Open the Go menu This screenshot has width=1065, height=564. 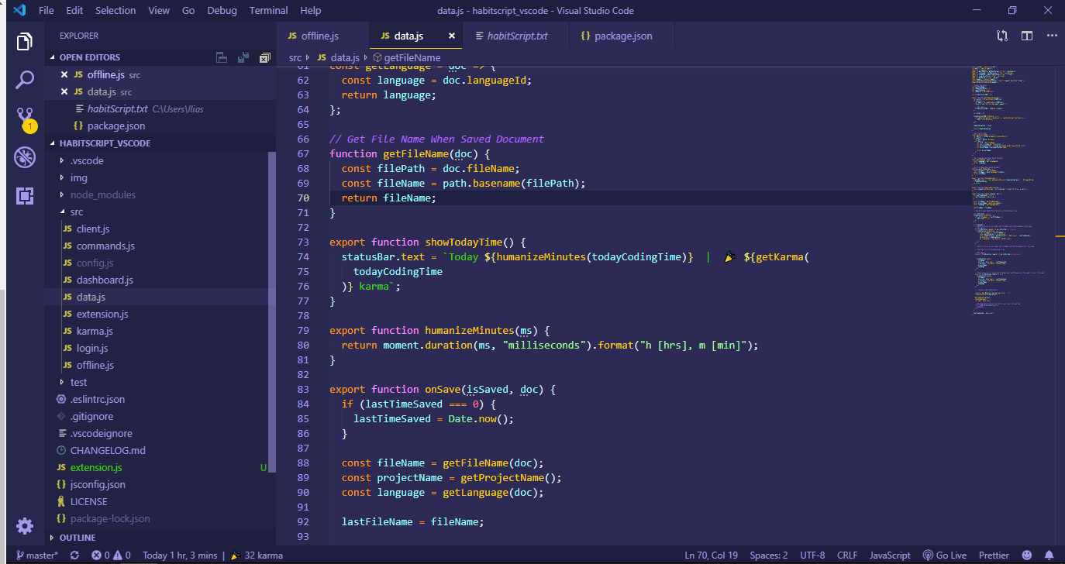coord(188,11)
